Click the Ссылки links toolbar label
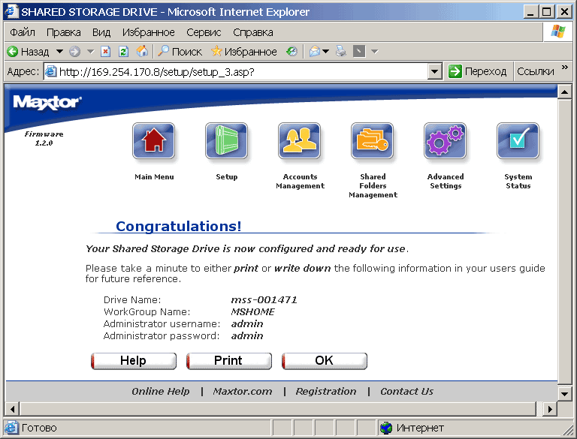 click(536, 71)
